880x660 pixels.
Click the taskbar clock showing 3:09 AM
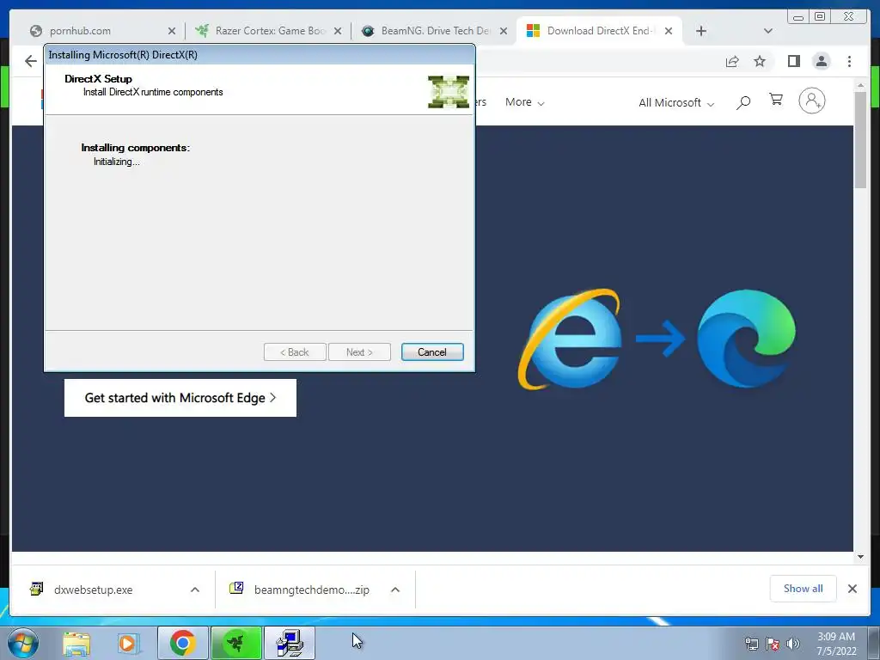click(x=836, y=644)
